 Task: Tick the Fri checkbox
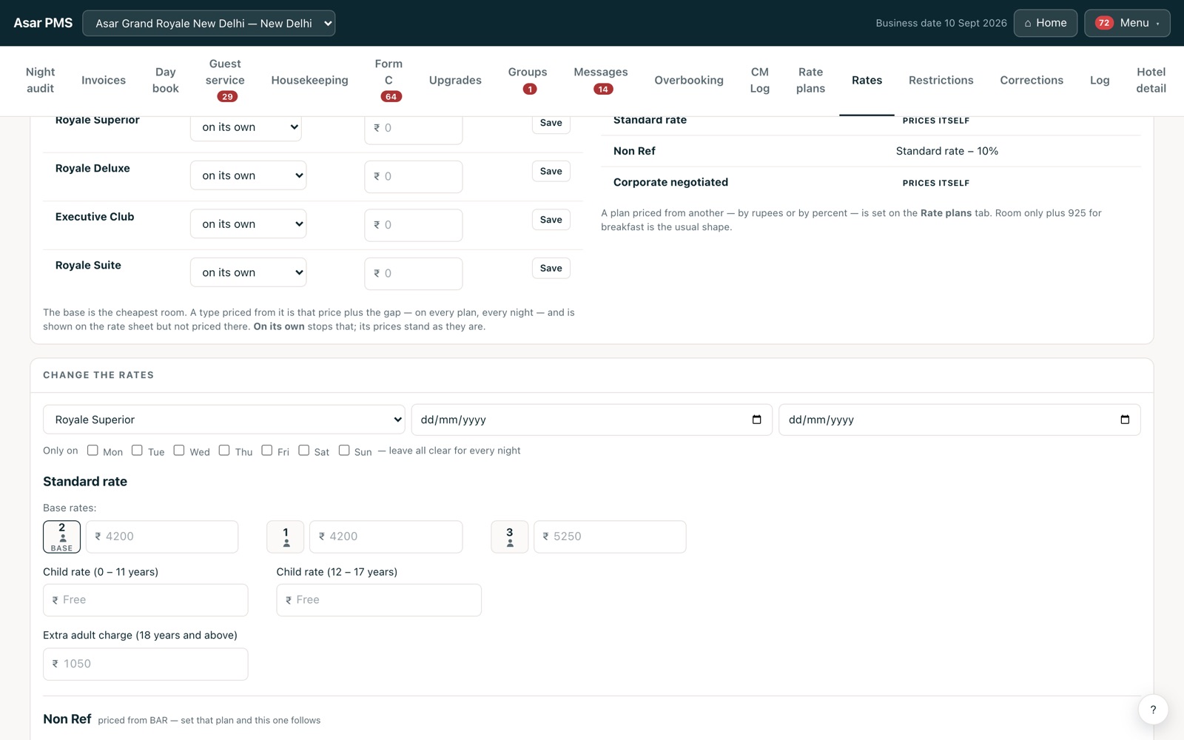267,450
